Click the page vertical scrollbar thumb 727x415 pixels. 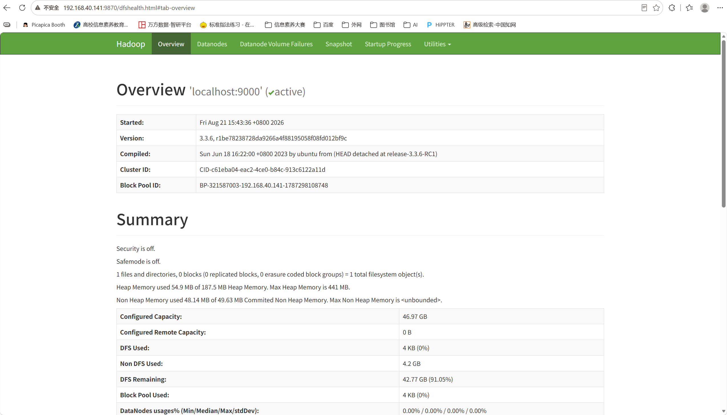pos(724,124)
